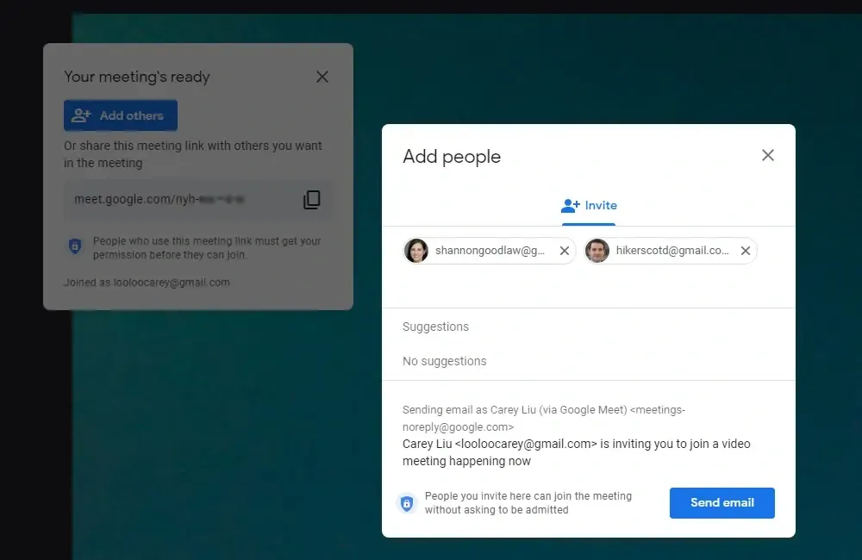Image resolution: width=862 pixels, height=560 pixels.
Task: Click the No suggestions text
Action: pyautogui.click(x=444, y=361)
